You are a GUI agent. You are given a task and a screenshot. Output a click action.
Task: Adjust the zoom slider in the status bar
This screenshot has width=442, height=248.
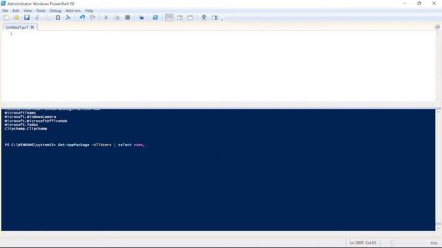(392, 243)
